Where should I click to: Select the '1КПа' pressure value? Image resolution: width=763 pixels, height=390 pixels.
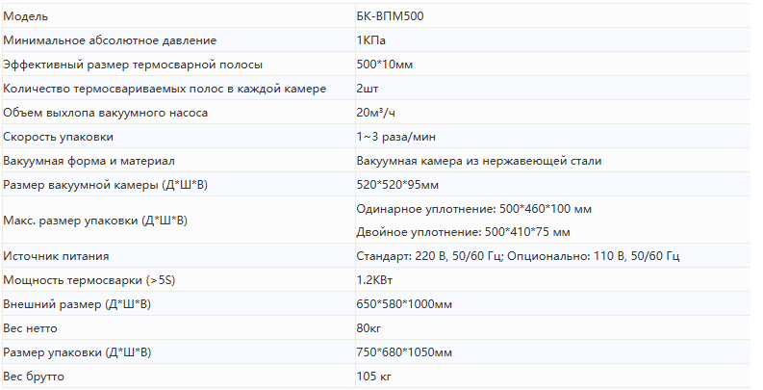pyautogui.click(x=371, y=40)
